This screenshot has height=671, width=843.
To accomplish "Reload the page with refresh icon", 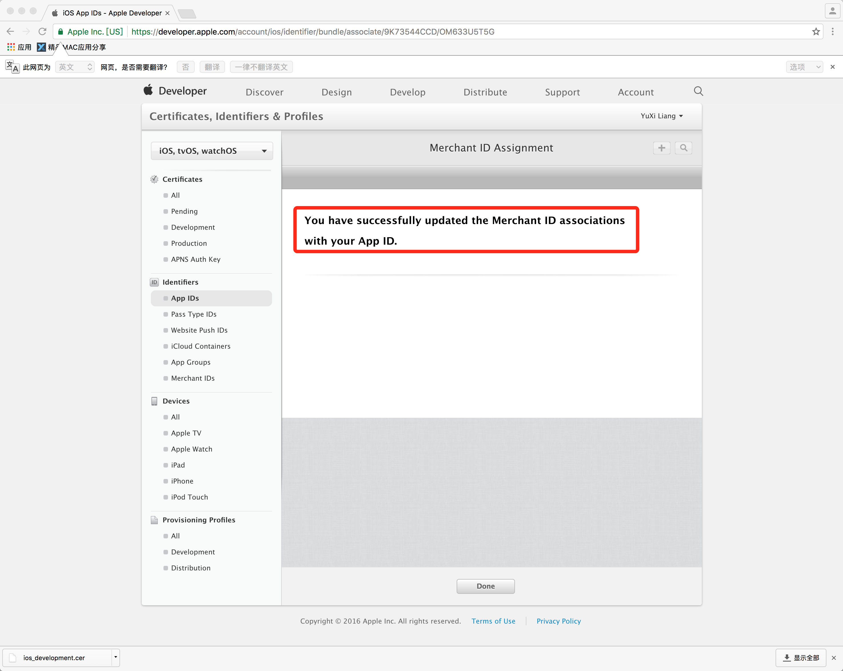I will (x=43, y=32).
